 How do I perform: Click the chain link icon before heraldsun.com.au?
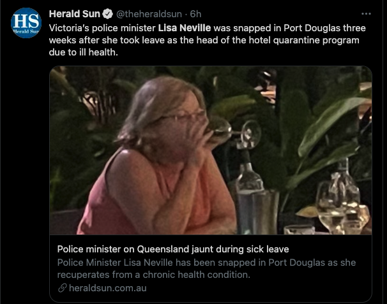pyautogui.click(x=62, y=287)
